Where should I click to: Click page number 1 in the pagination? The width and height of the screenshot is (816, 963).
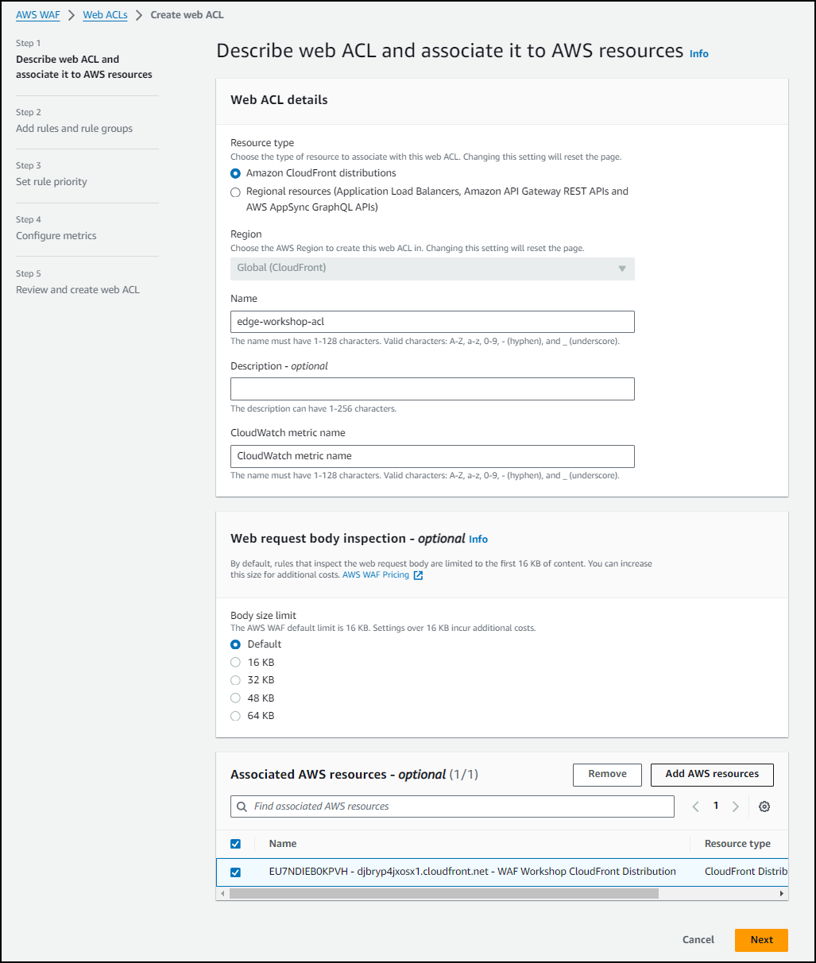click(716, 806)
